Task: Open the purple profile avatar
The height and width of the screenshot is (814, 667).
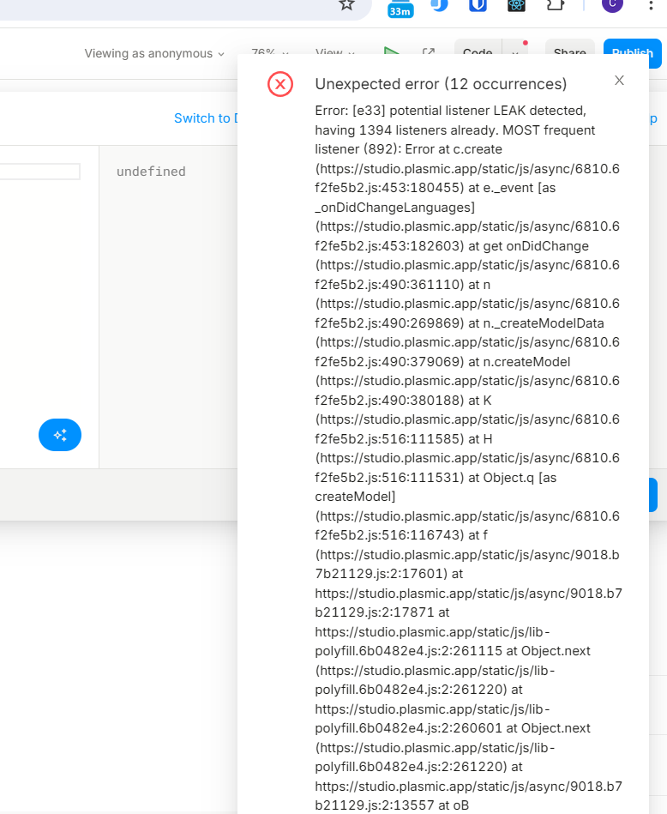Action: click(x=612, y=4)
